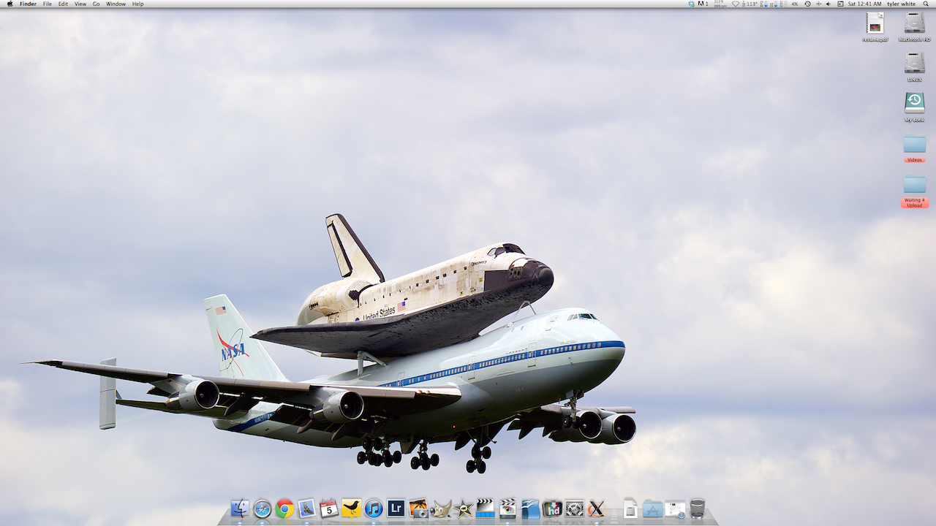Open Spotlight search magnifier
936x526 pixels.
click(x=926, y=4)
